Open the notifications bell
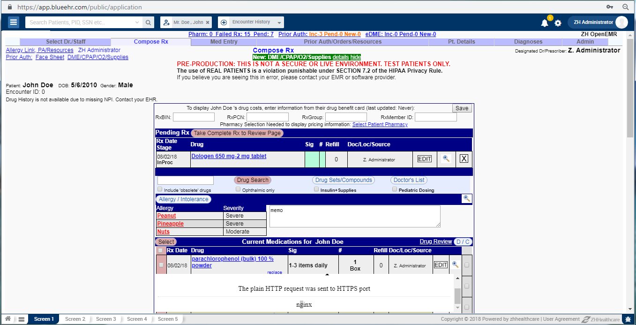636x325 pixels. click(544, 23)
